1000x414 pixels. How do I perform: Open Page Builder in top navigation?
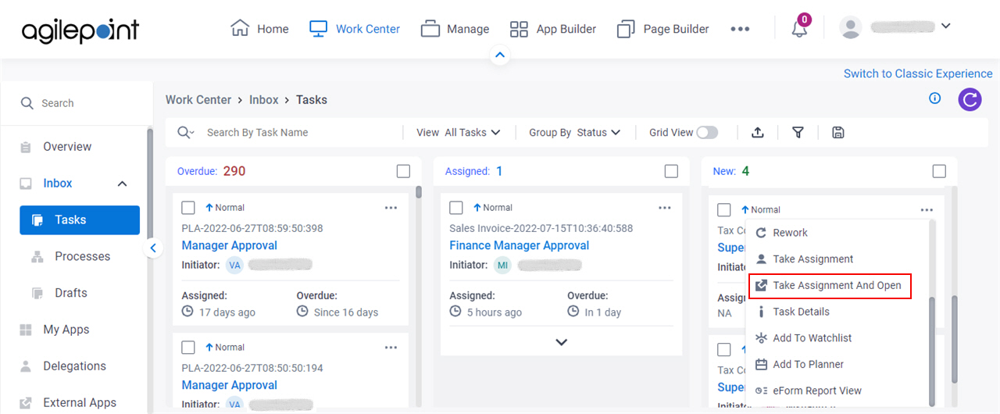tap(662, 29)
